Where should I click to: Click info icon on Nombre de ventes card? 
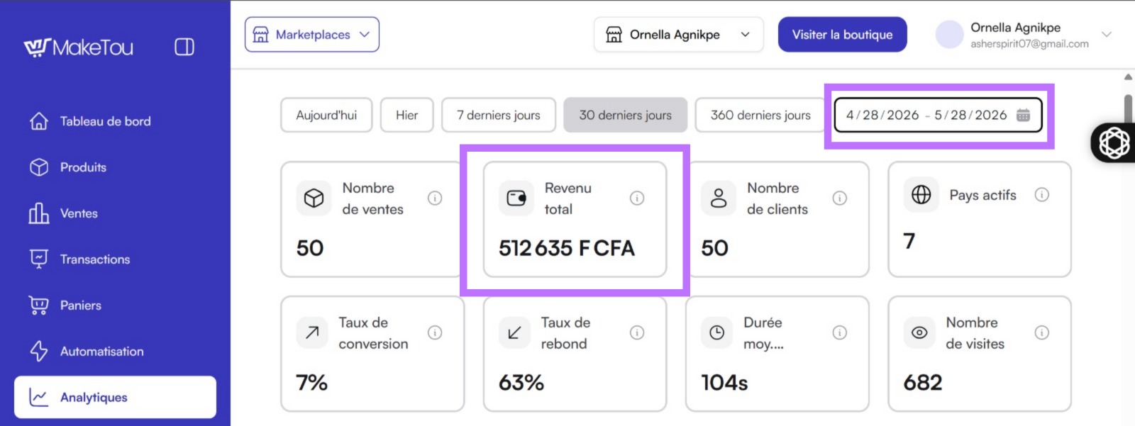[435, 198]
